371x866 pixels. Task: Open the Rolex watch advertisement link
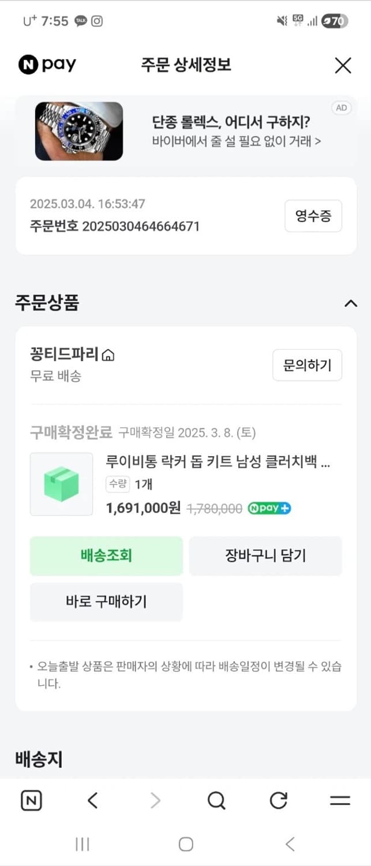[x=185, y=131]
